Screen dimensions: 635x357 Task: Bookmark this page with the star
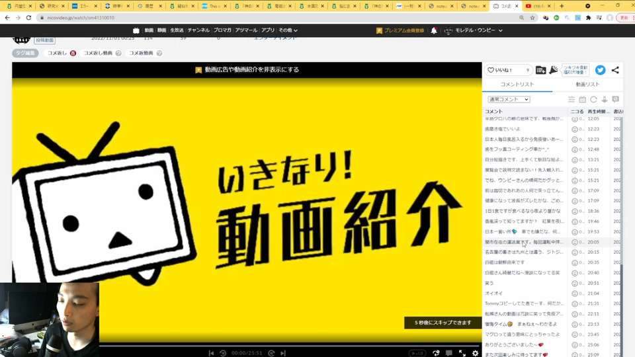[532, 18]
